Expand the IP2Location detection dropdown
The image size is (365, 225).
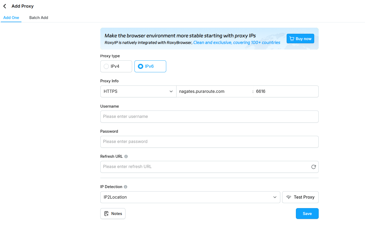click(190, 197)
